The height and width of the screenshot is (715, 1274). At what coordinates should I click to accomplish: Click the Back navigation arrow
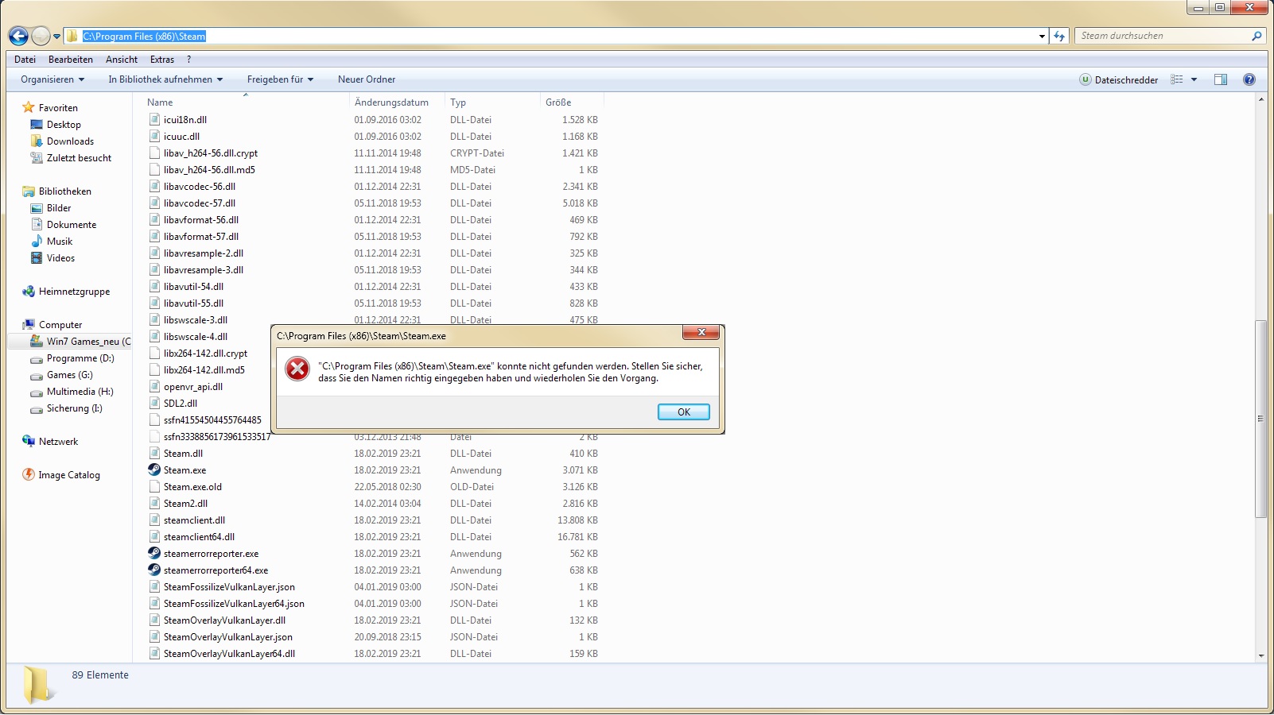[18, 36]
